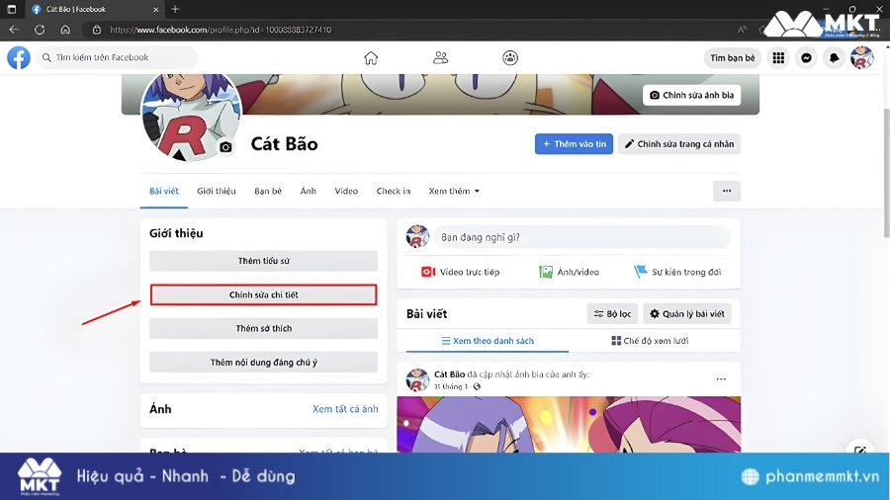Viewport: 890px width, 500px height.
Task: Select the Bài viết profile tab
Action: pyautogui.click(x=164, y=191)
